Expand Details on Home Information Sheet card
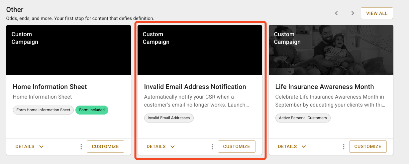This screenshot has height=164, width=409. click(30, 146)
